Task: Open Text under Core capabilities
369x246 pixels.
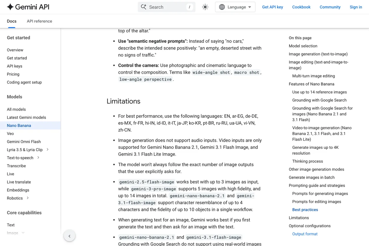Action: tap(11, 225)
